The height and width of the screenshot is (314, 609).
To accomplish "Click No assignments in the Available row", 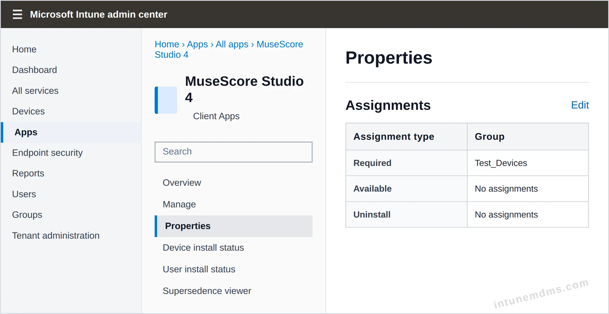I will point(528,189).
